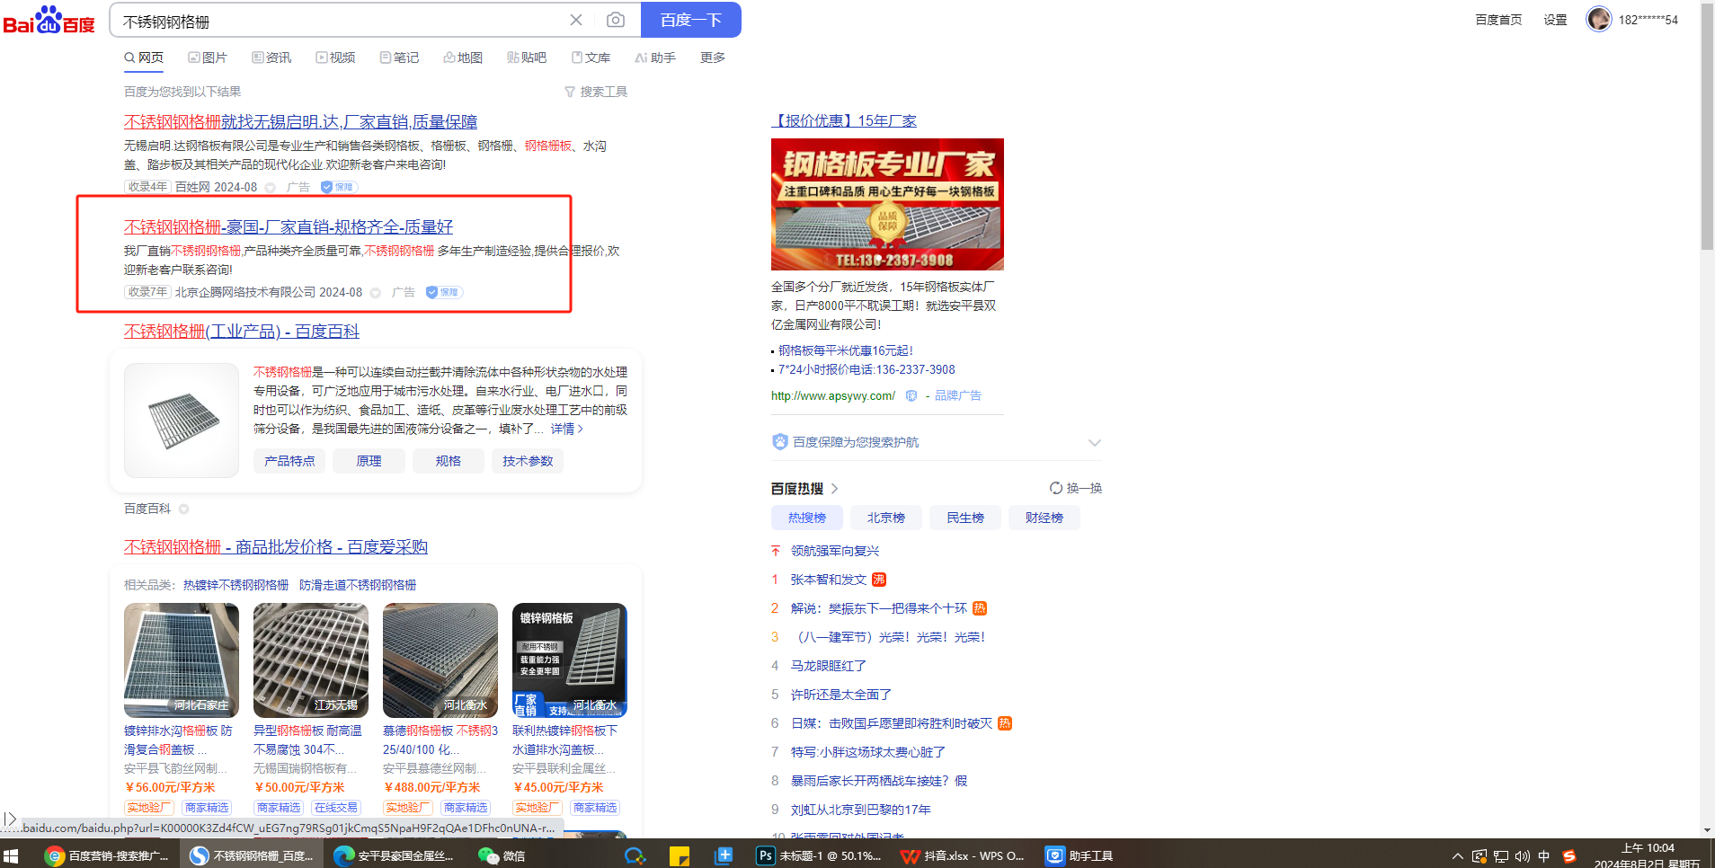Show hidden system tray icons

[x=1457, y=856]
